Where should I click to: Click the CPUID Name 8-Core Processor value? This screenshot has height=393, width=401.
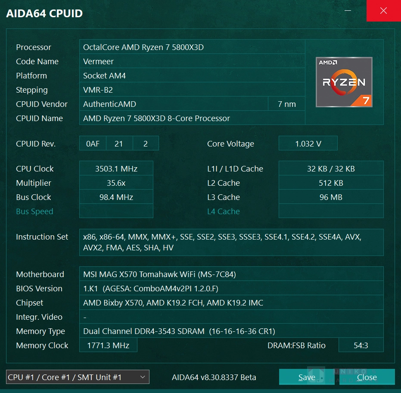pyautogui.click(x=192, y=118)
